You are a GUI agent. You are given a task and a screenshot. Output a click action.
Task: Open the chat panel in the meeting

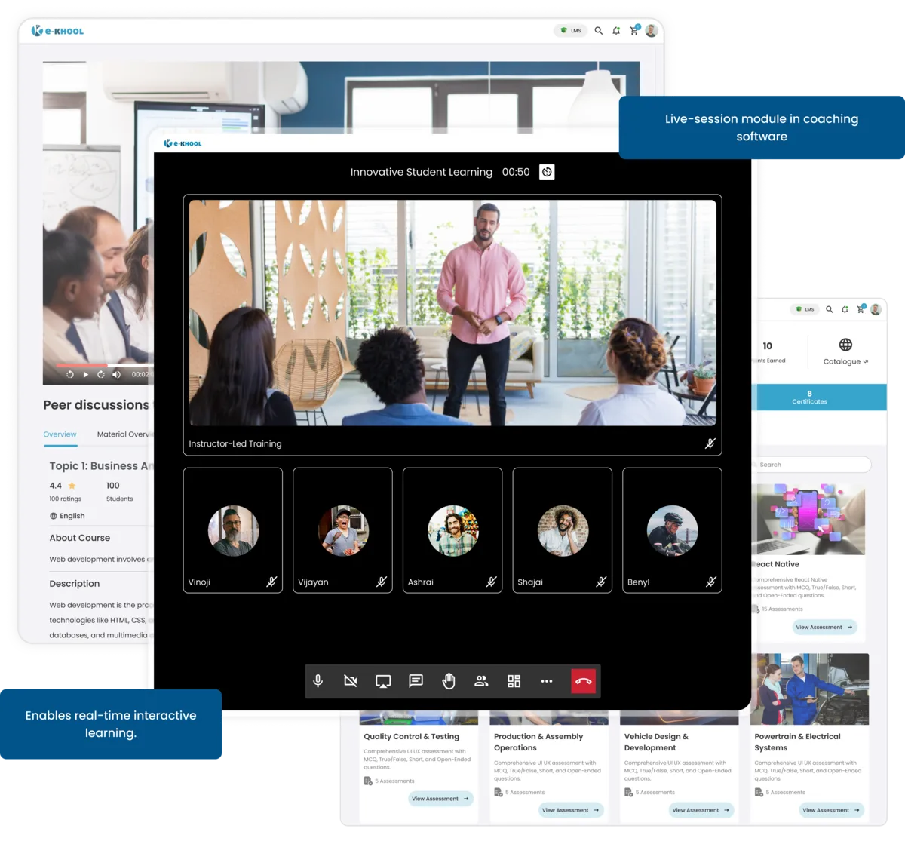point(415,680)
